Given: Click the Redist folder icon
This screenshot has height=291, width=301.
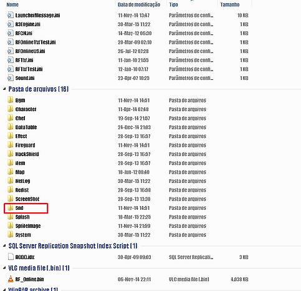Looking at the screenshot, I should coord(11,190).
